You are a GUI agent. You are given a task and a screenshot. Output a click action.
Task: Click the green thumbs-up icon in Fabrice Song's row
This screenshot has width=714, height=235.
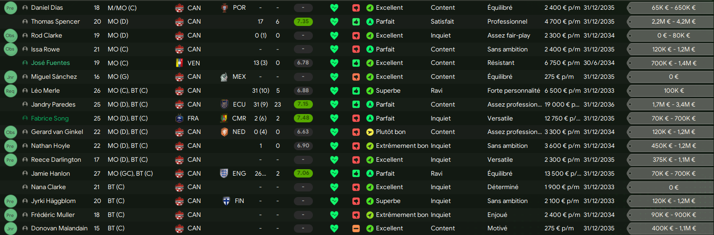click(356, 119)
